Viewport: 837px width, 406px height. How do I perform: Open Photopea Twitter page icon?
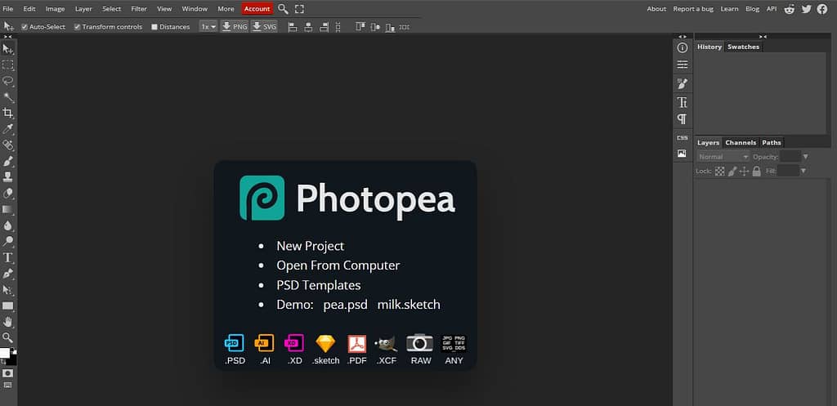point(806,8)
